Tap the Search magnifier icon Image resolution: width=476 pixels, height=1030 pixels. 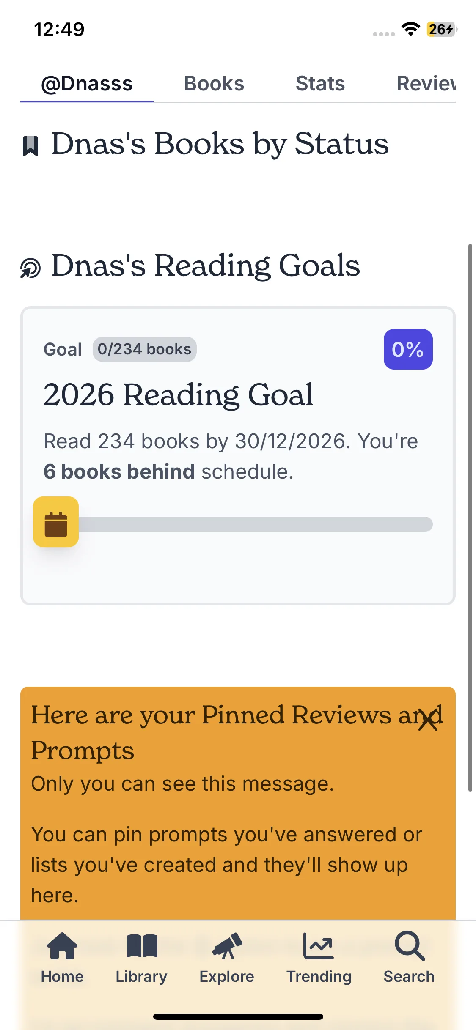[409, 946]
